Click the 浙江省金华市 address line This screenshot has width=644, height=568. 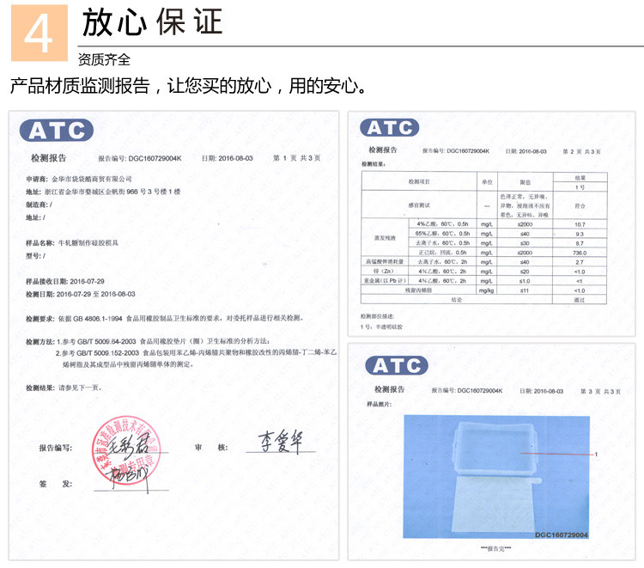click(103, 192)
